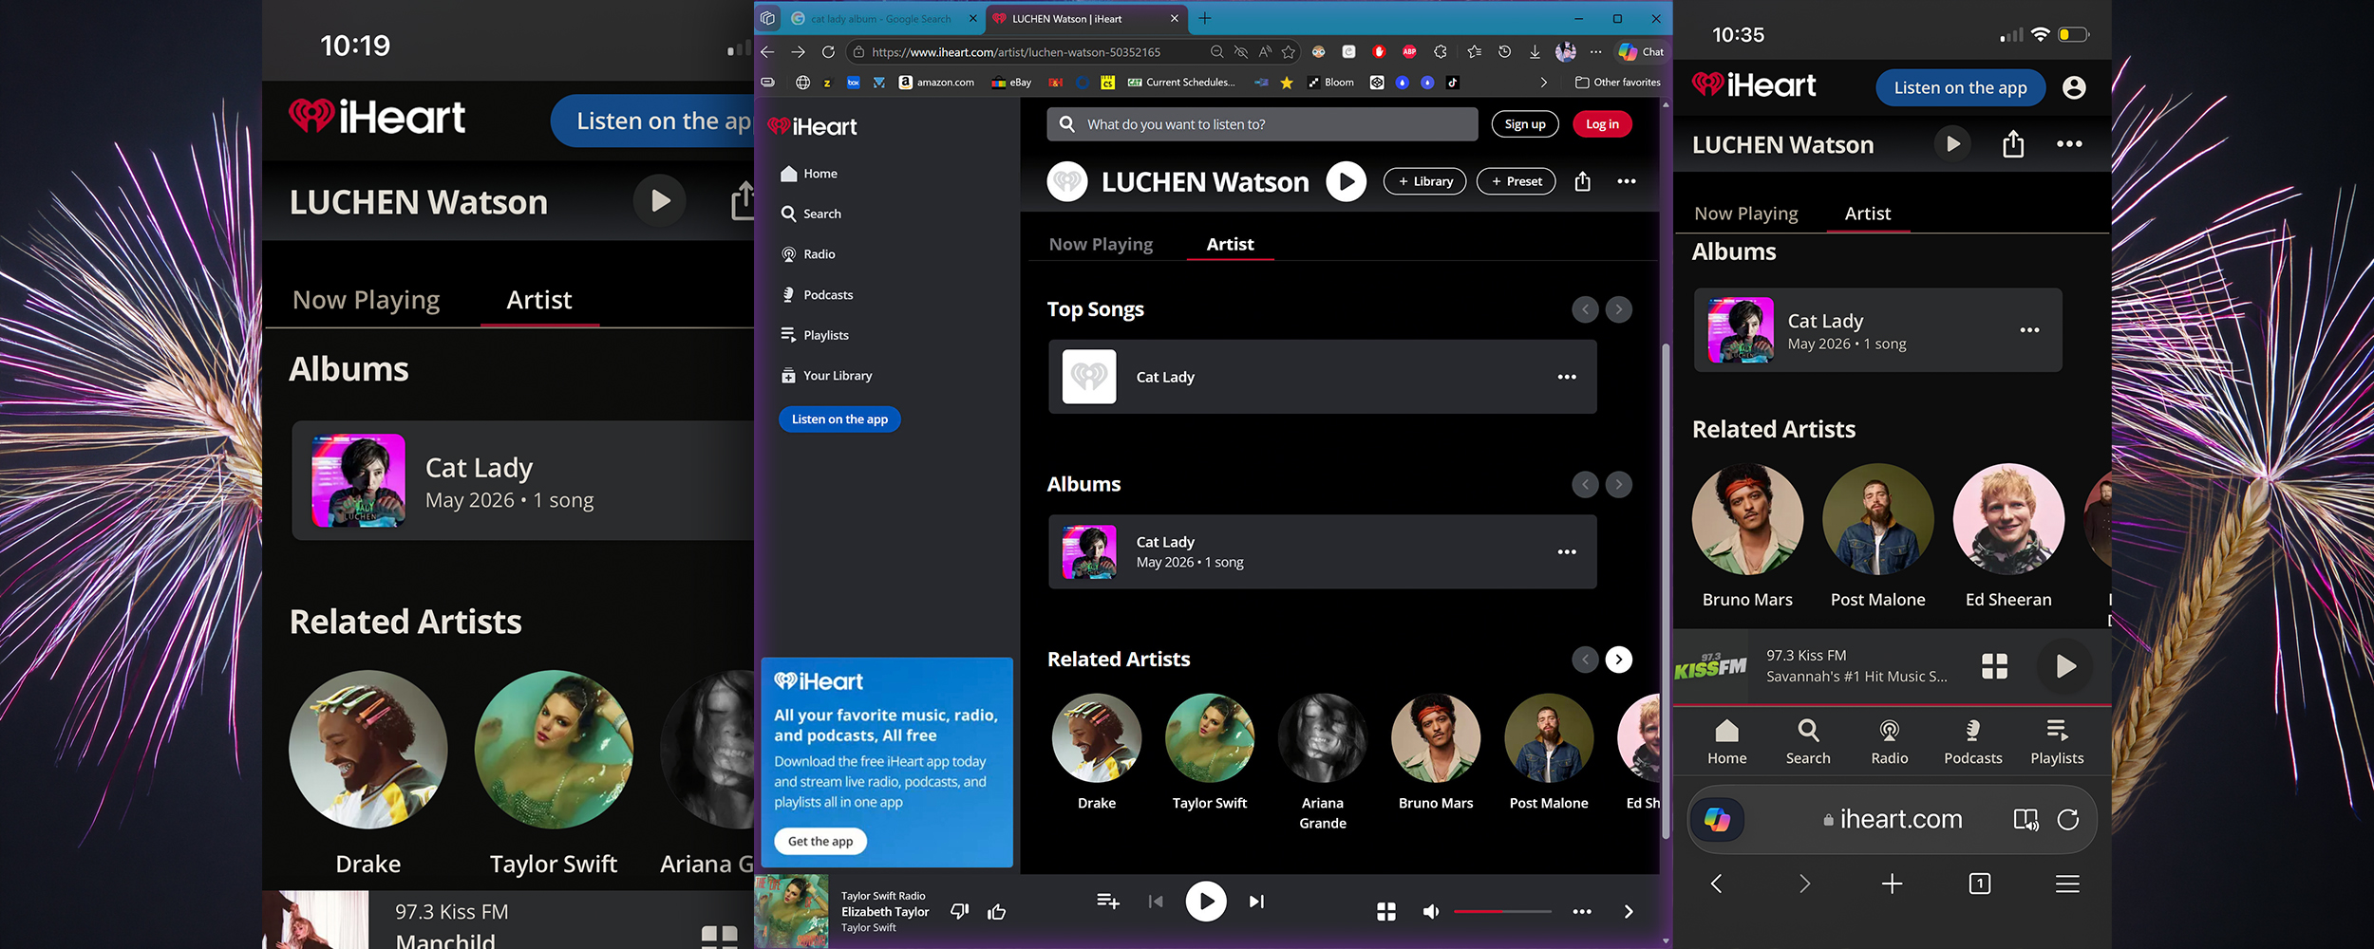The height and width of the screenshot is (949, 2374).
Task: Click the iHeart search input field
Action: click(1262, 124)
